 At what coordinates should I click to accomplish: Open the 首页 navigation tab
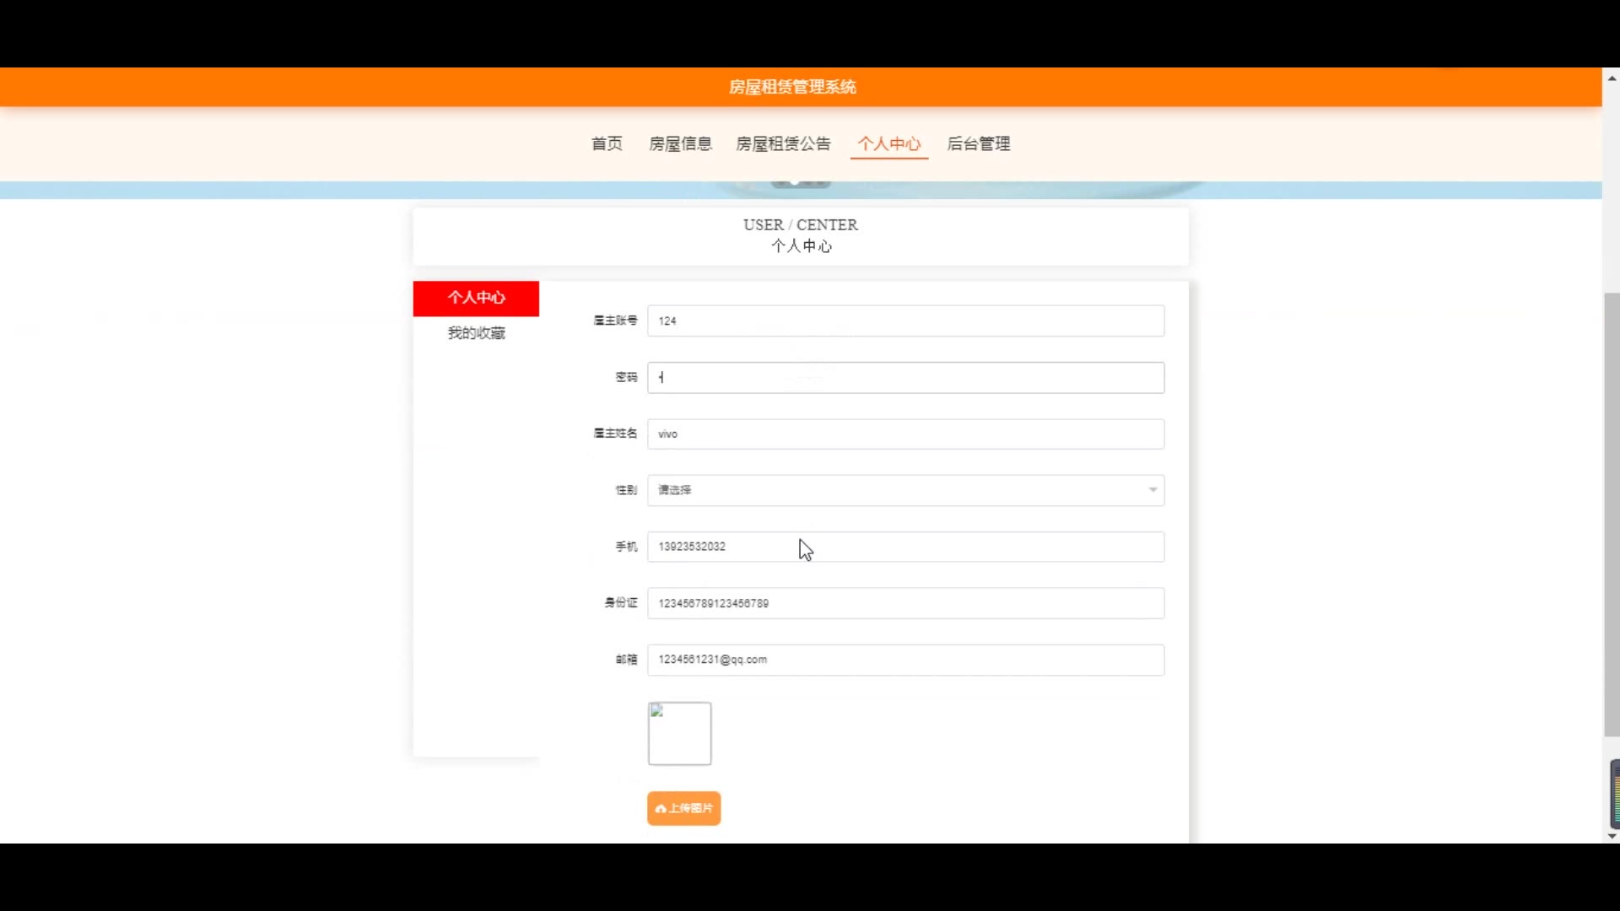pyautogui.click(x=607, y=143)
